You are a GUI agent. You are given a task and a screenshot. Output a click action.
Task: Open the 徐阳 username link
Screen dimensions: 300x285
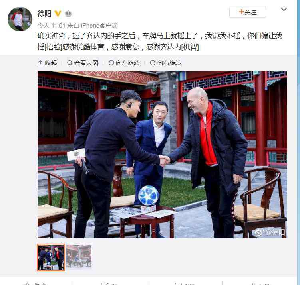pyautogui.click(x=44, y=14)
